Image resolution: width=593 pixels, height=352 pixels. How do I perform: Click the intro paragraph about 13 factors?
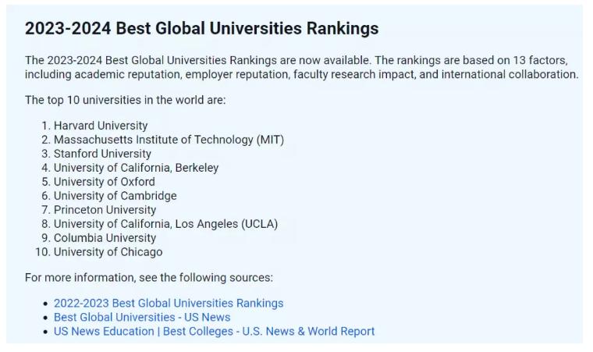301,67
